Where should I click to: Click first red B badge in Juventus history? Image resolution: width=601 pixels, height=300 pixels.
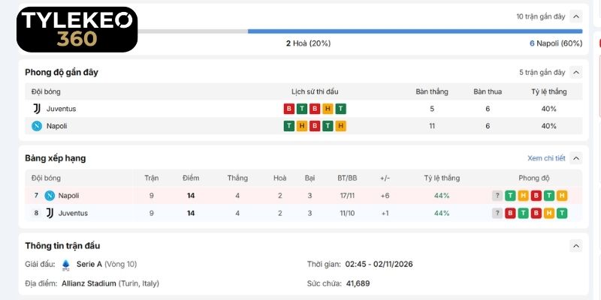point(289,109)
